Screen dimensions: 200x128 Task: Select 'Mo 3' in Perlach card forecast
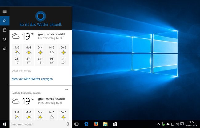click(29, 114)
